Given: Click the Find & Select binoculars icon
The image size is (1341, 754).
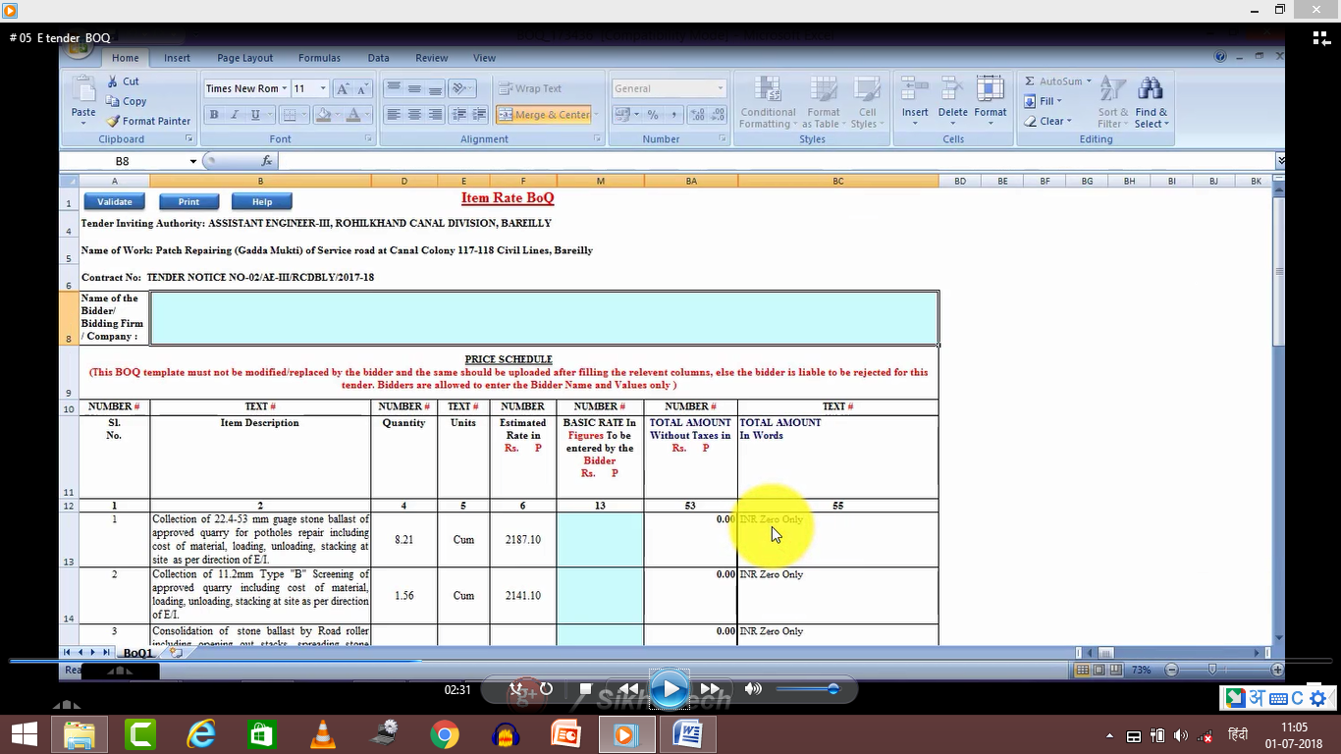Looking at the screenshot, I should pos(1151,89).
